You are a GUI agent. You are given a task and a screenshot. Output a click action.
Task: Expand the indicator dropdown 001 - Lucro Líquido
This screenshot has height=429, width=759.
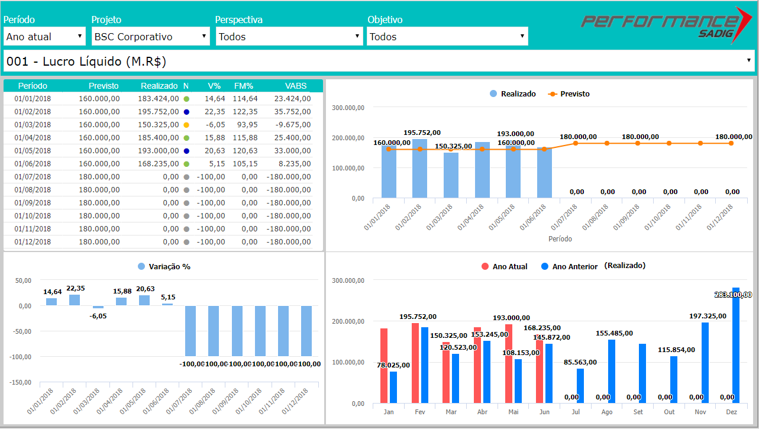(x=379, y=61)
